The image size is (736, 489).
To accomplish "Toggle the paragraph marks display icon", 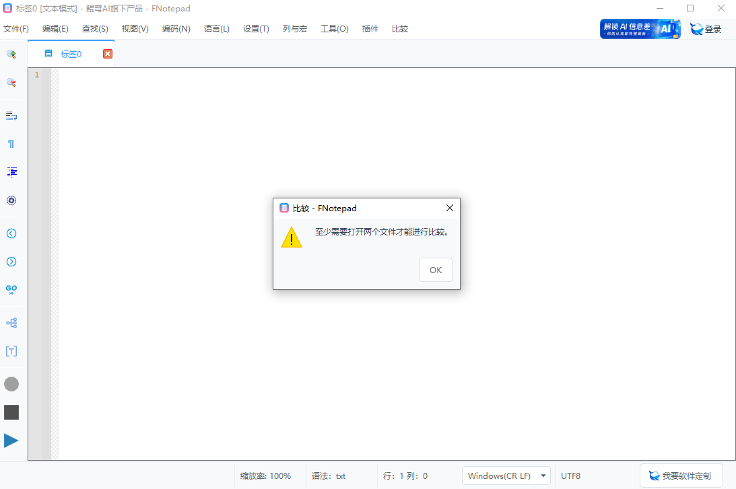I will 11,143.
